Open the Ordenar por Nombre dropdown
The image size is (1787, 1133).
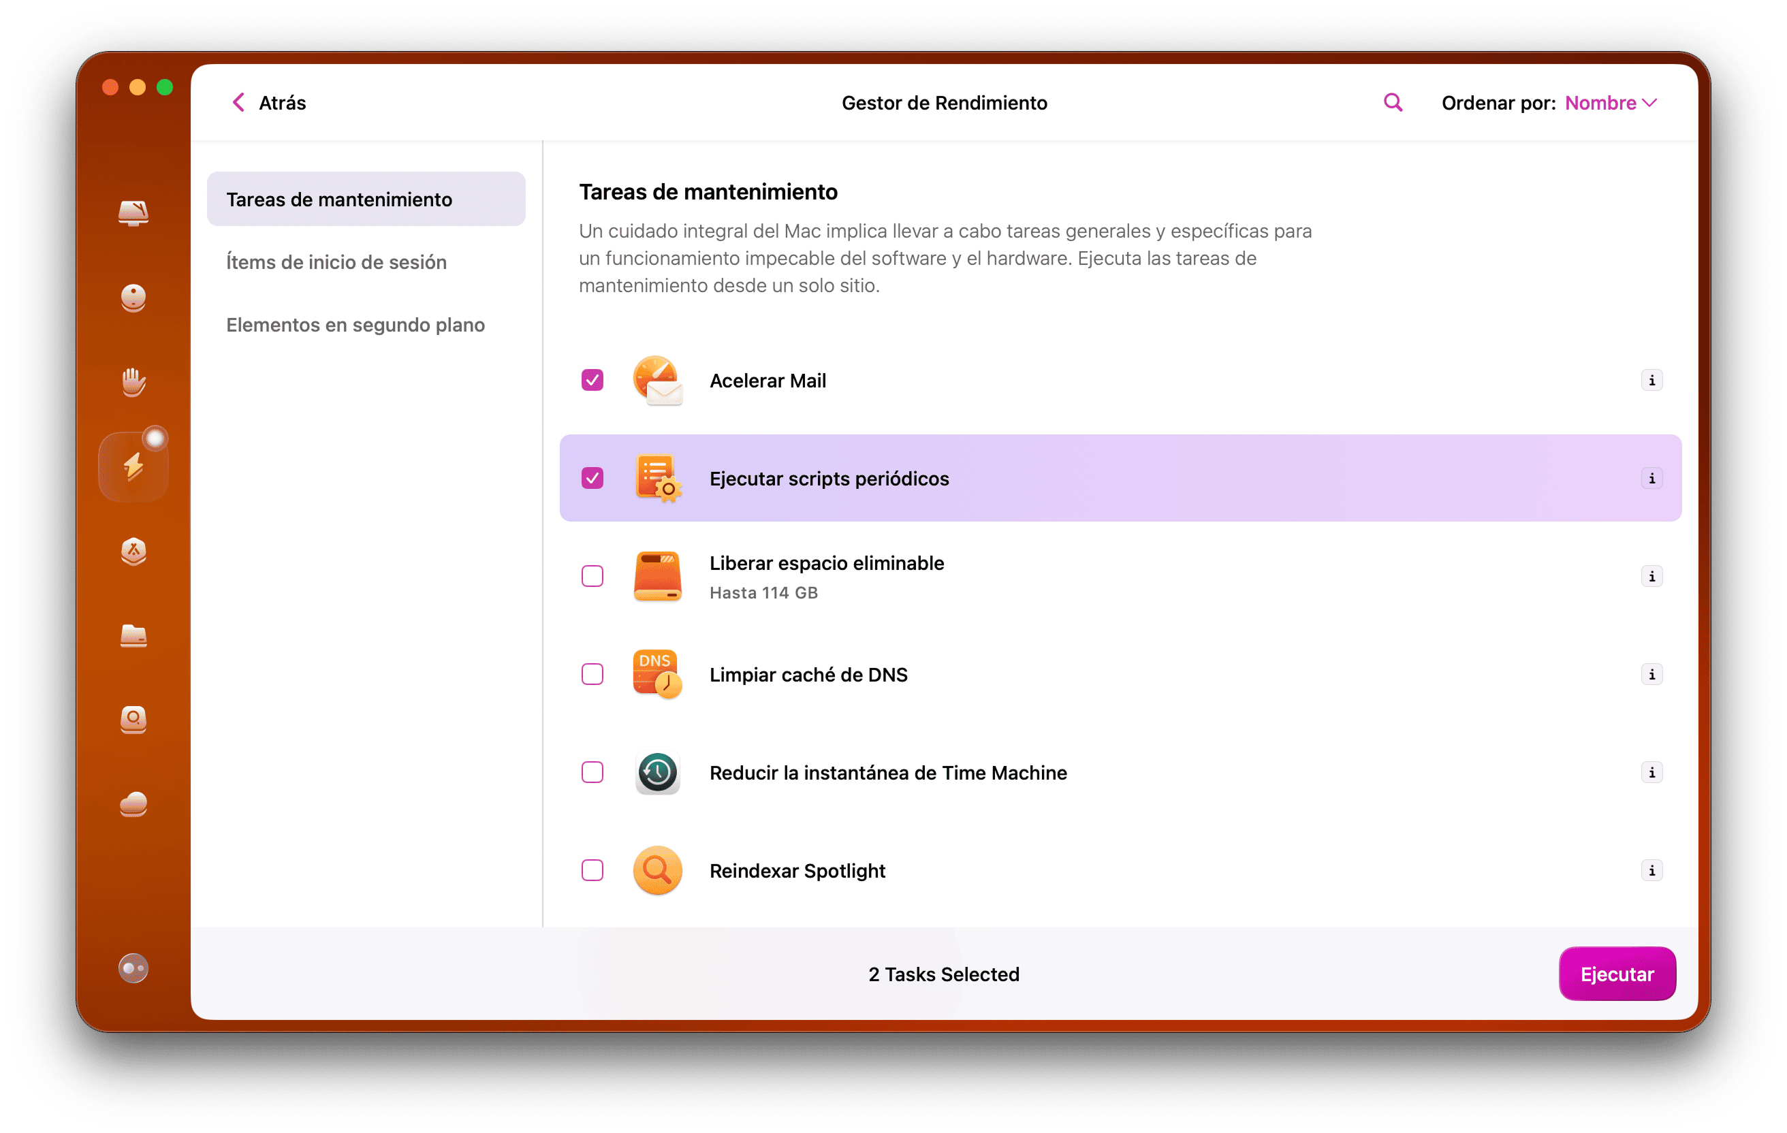click(1611, 103)
